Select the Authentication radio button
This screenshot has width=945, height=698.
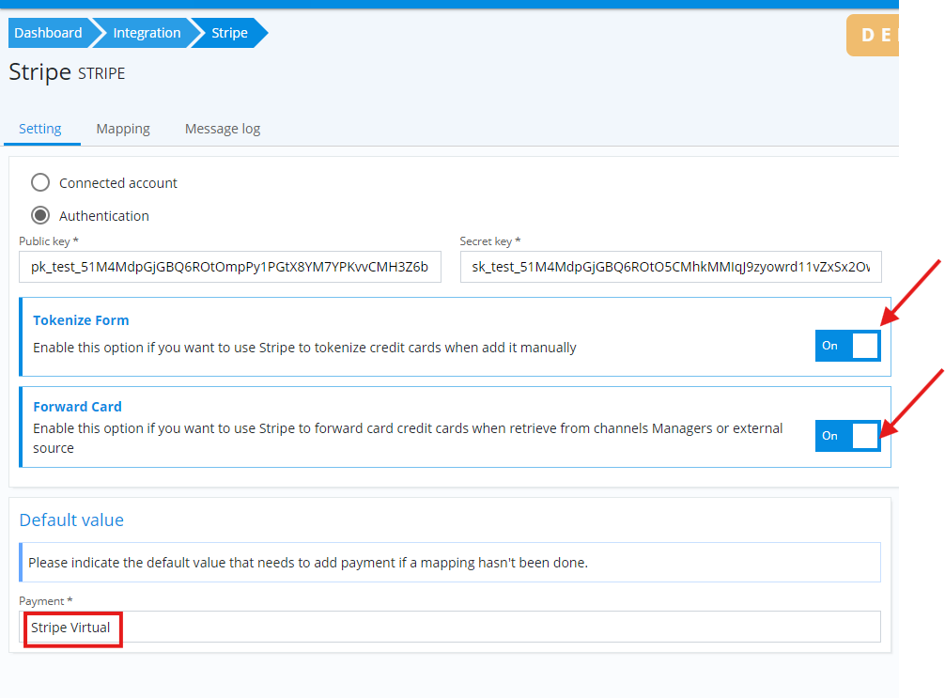click(40, 215)
